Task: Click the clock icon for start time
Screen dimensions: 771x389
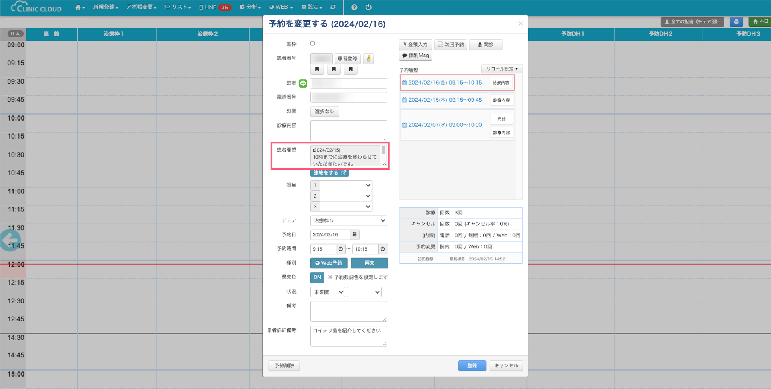Action: [341, 249]
